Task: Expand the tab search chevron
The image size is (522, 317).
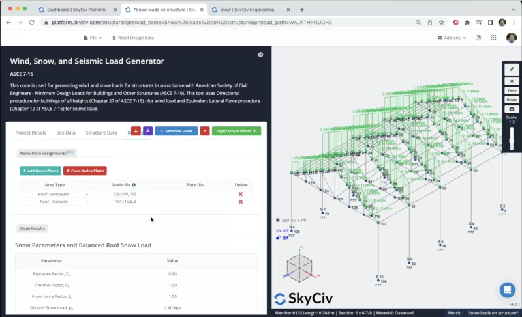Action: (514, 10)
